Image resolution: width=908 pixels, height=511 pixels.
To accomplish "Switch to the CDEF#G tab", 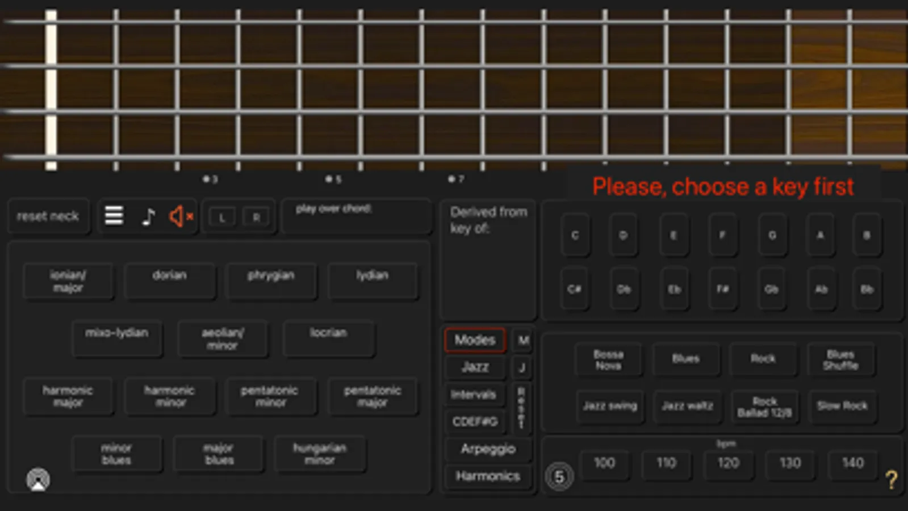I will pyautogui.click(x=475, y=422).
